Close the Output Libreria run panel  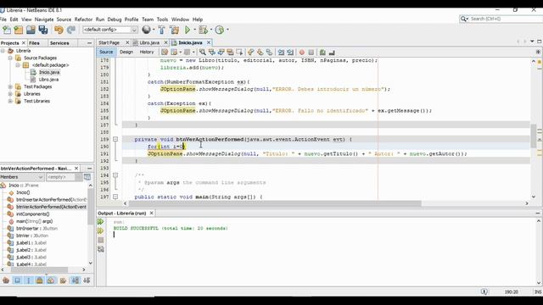coord(151,213)
